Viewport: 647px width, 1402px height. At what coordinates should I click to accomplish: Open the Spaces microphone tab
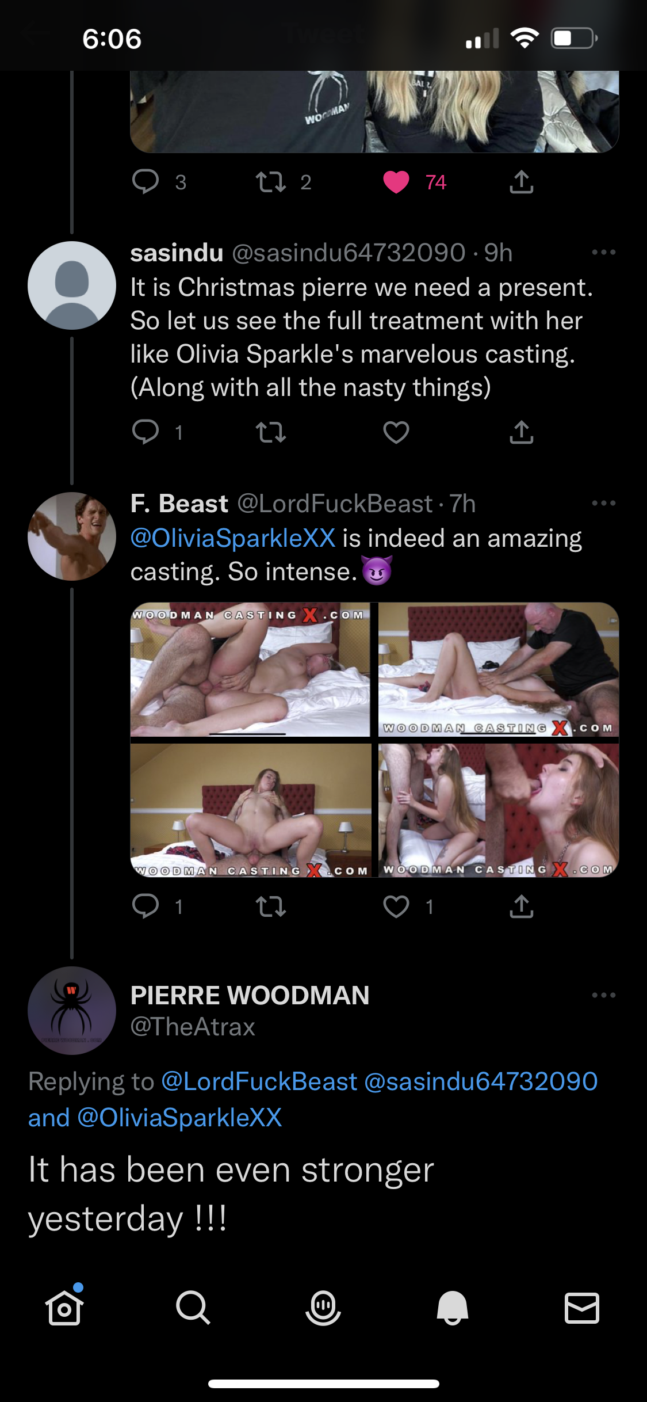[x=323, y=1308]
